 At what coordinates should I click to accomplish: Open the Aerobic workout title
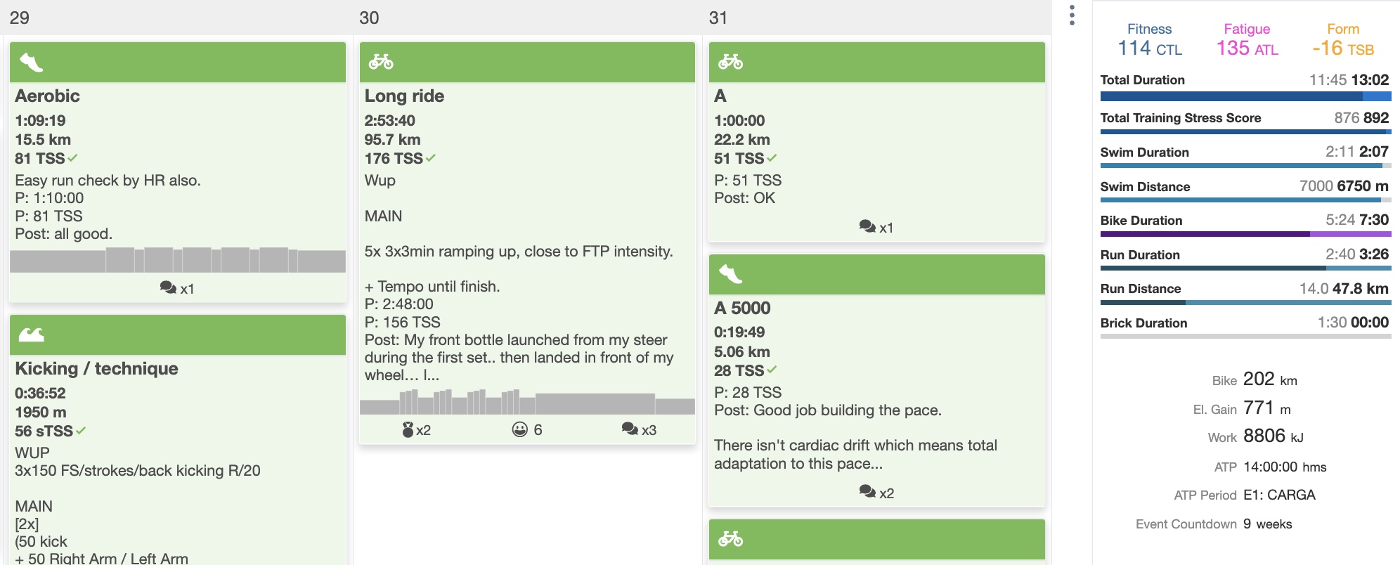pos(47,96)
